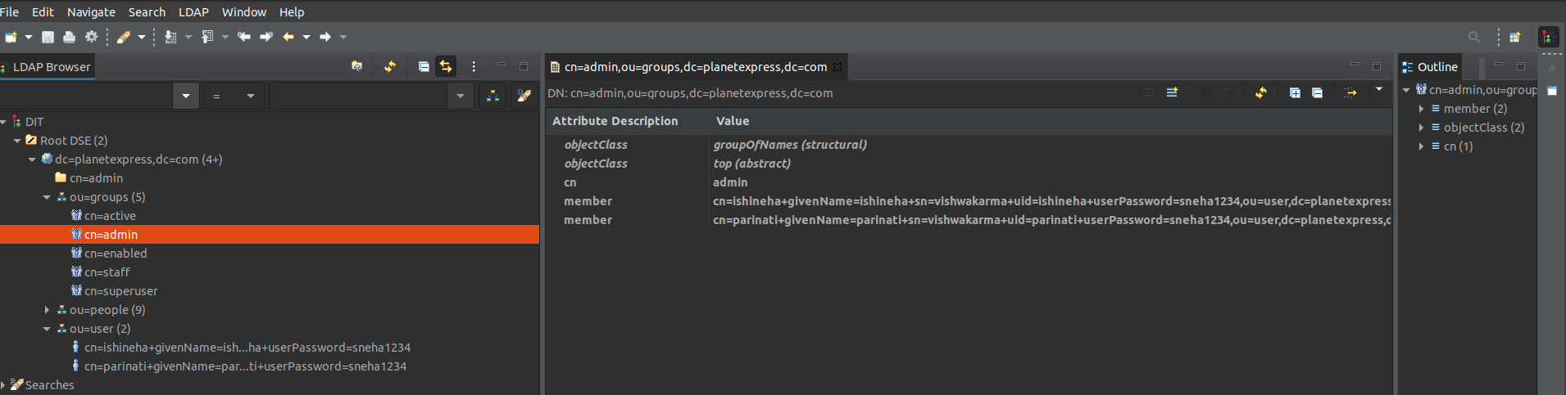The image size is (1566, 395).
Task: Toggle quick search scope subtree button
Action: point(492,96)
